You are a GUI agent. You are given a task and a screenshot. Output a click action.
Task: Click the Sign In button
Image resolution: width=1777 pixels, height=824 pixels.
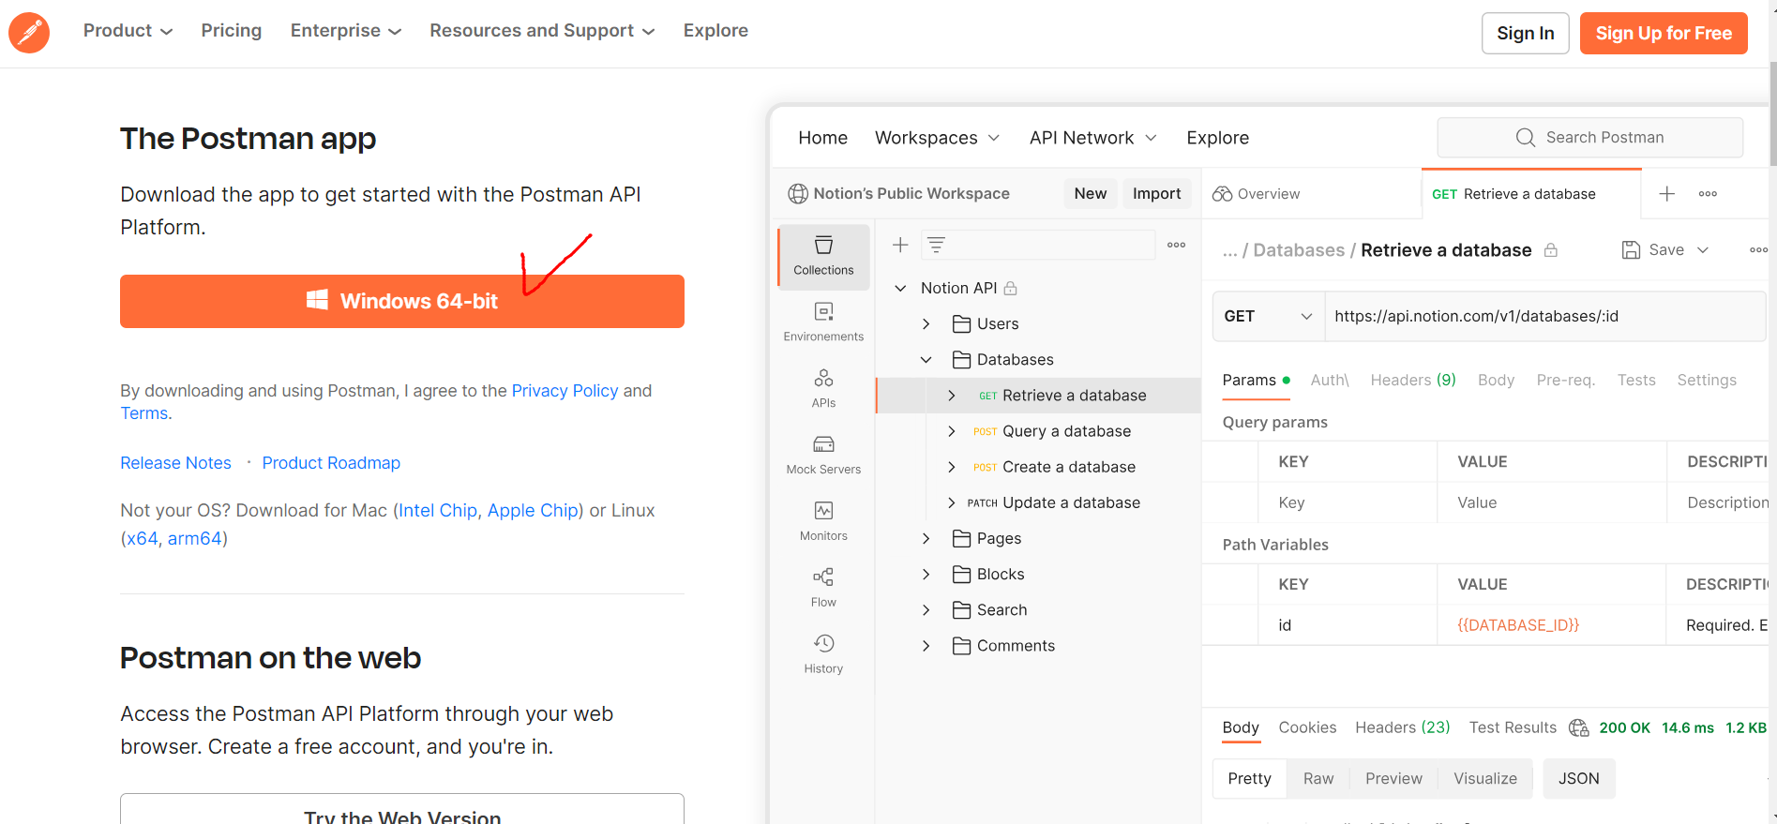point(1525,34)
